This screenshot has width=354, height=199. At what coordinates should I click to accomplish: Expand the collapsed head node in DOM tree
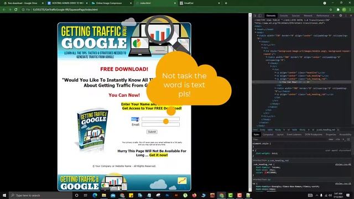[x=256, y=29]
